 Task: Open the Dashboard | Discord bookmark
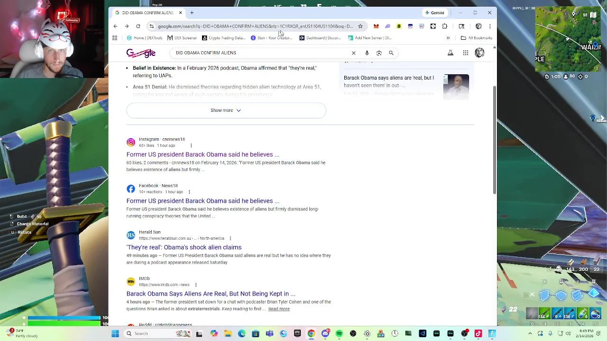320,38
